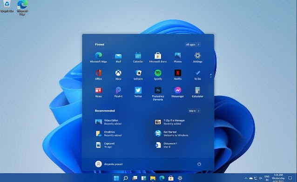Start the Solitaire game
The height and width of the screenshot is (182, 297).
138,75
